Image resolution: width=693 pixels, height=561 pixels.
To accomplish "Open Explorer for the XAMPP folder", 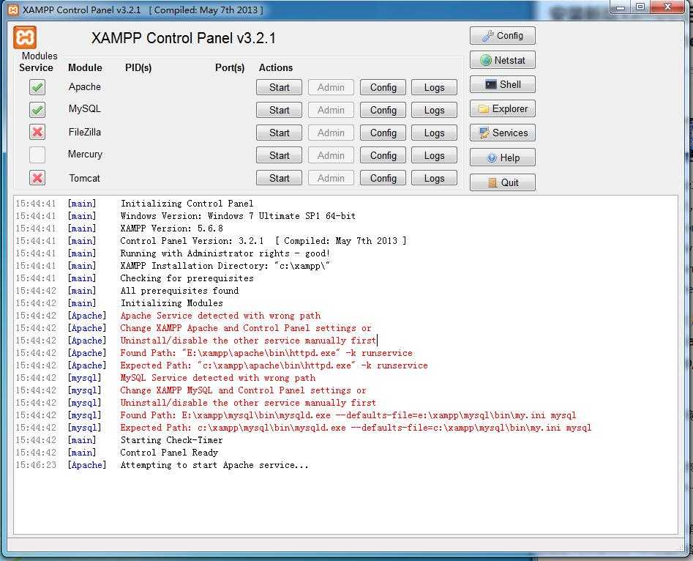I will 503,109.
